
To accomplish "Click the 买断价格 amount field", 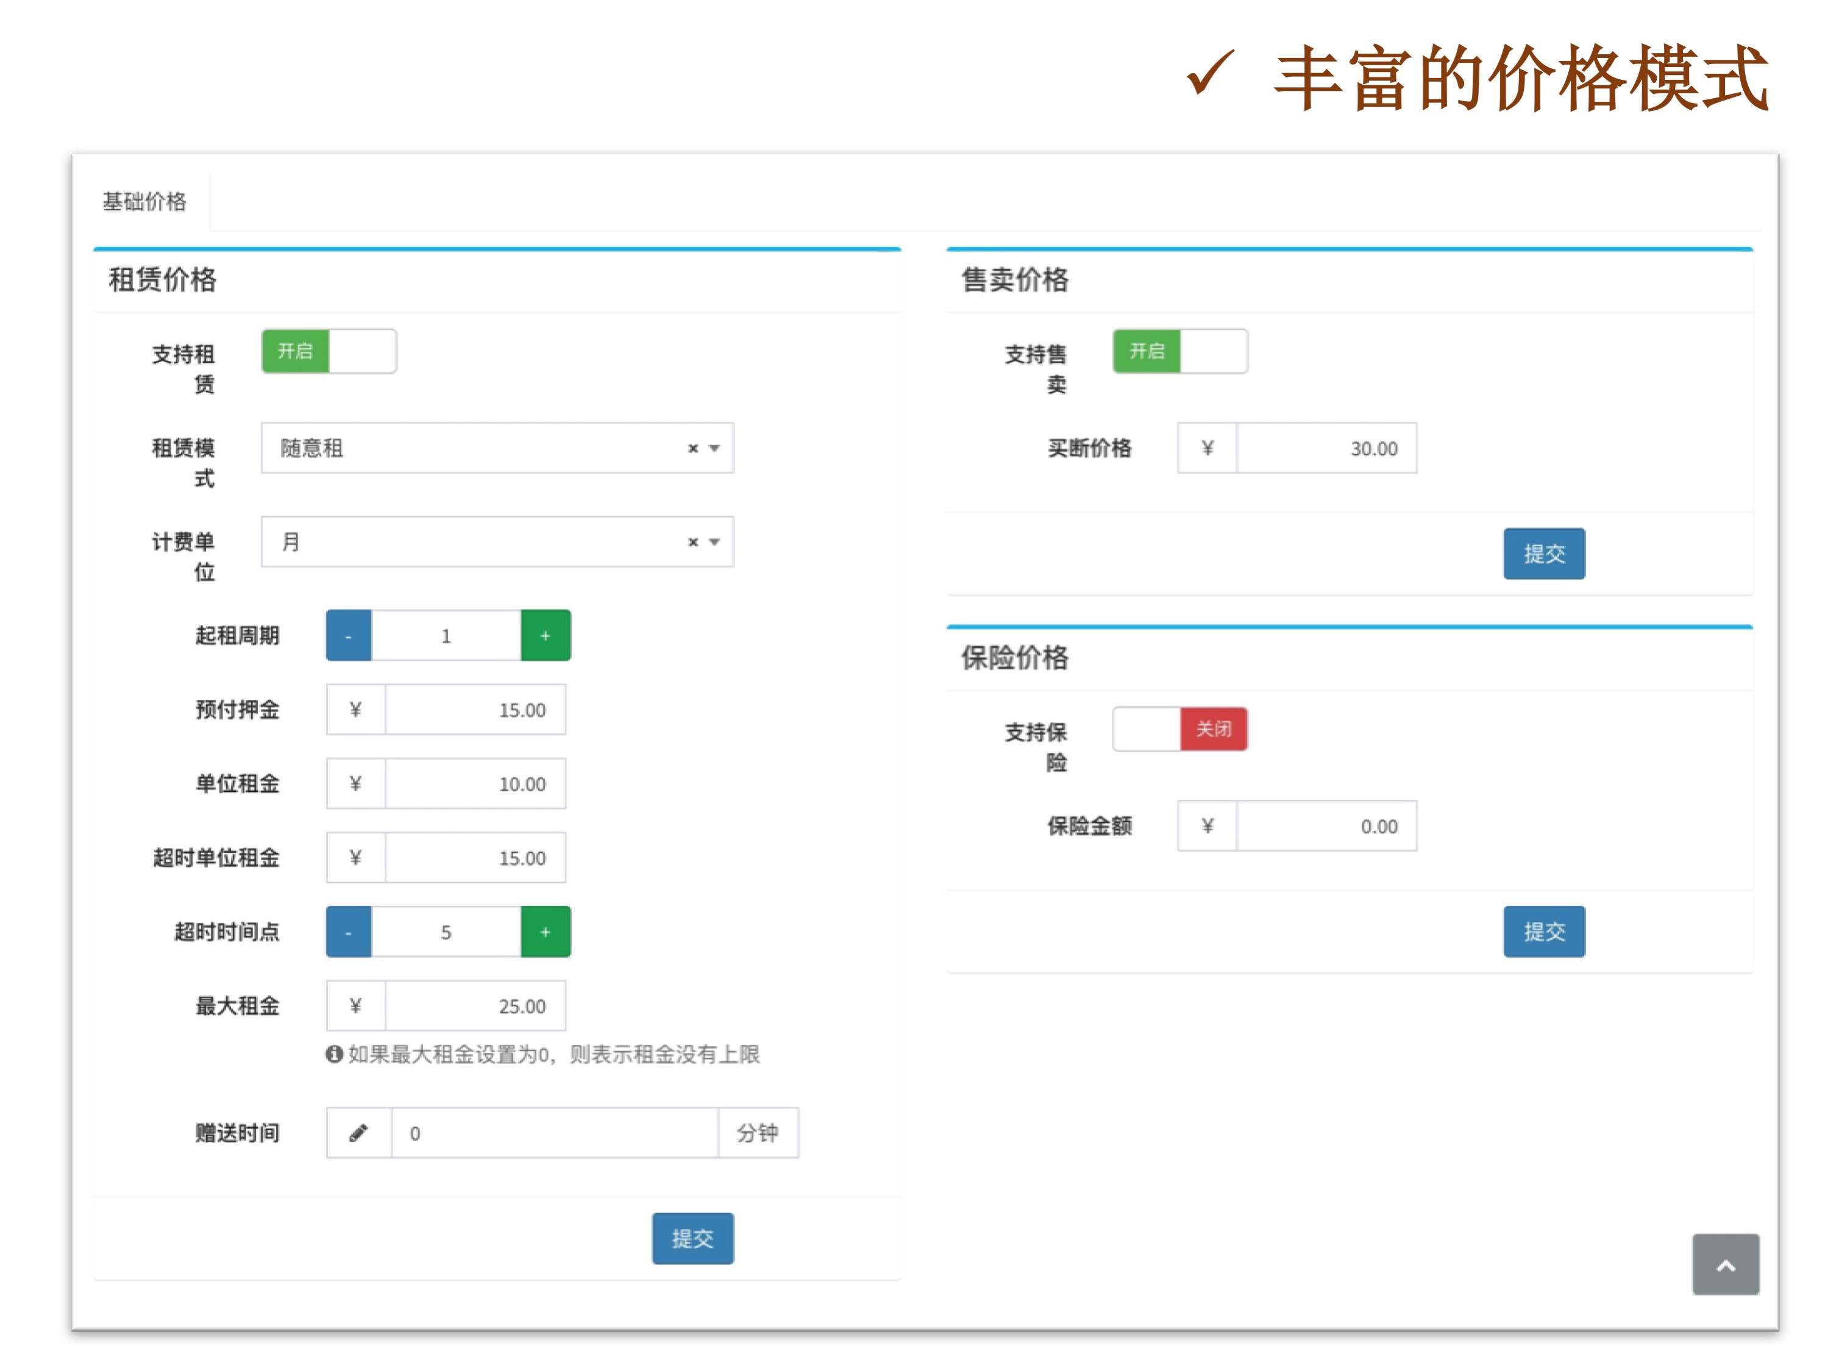I will (x=1326, y=448).
